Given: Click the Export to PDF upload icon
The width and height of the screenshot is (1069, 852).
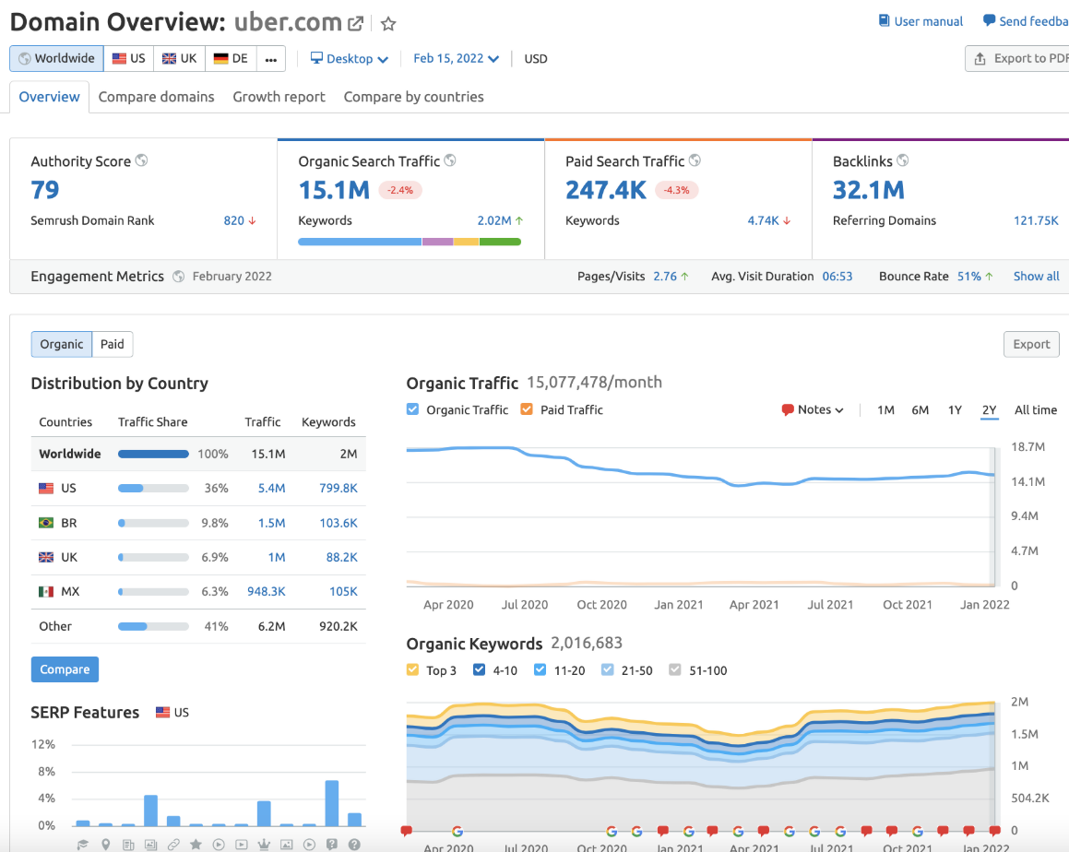Looking at the screenshot, I should [x=980, y=59].
